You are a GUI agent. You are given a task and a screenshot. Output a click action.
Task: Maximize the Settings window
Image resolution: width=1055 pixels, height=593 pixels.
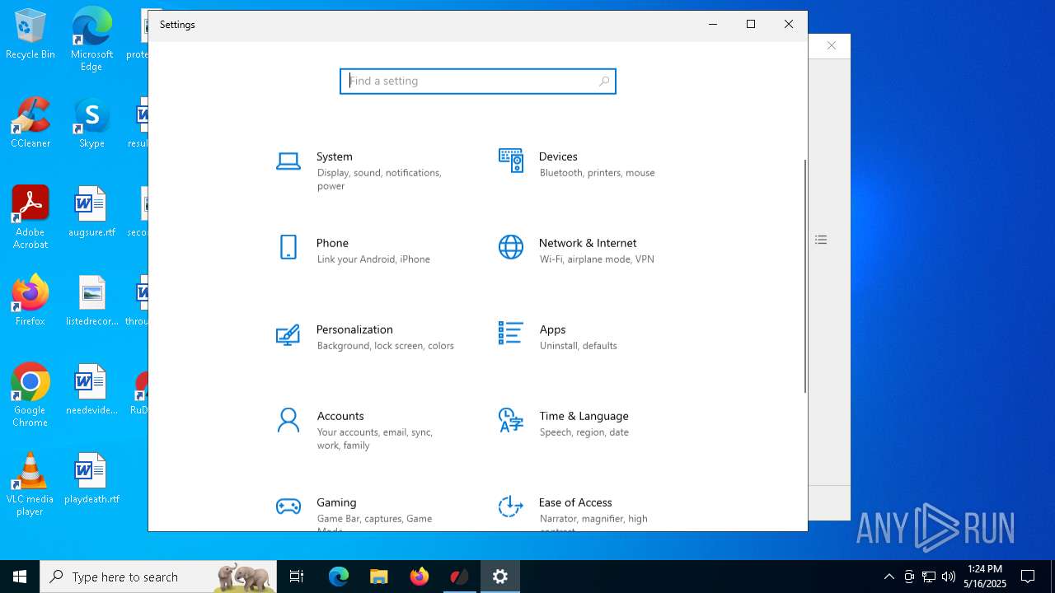[x=751, y=25]
